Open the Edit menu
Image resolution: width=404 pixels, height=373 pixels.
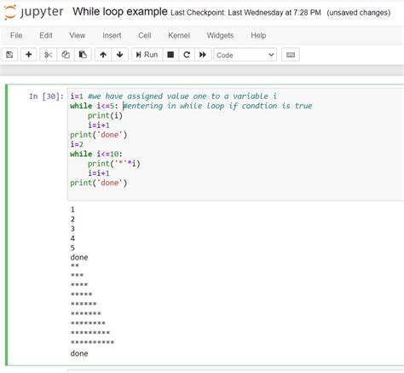[46, 35]
